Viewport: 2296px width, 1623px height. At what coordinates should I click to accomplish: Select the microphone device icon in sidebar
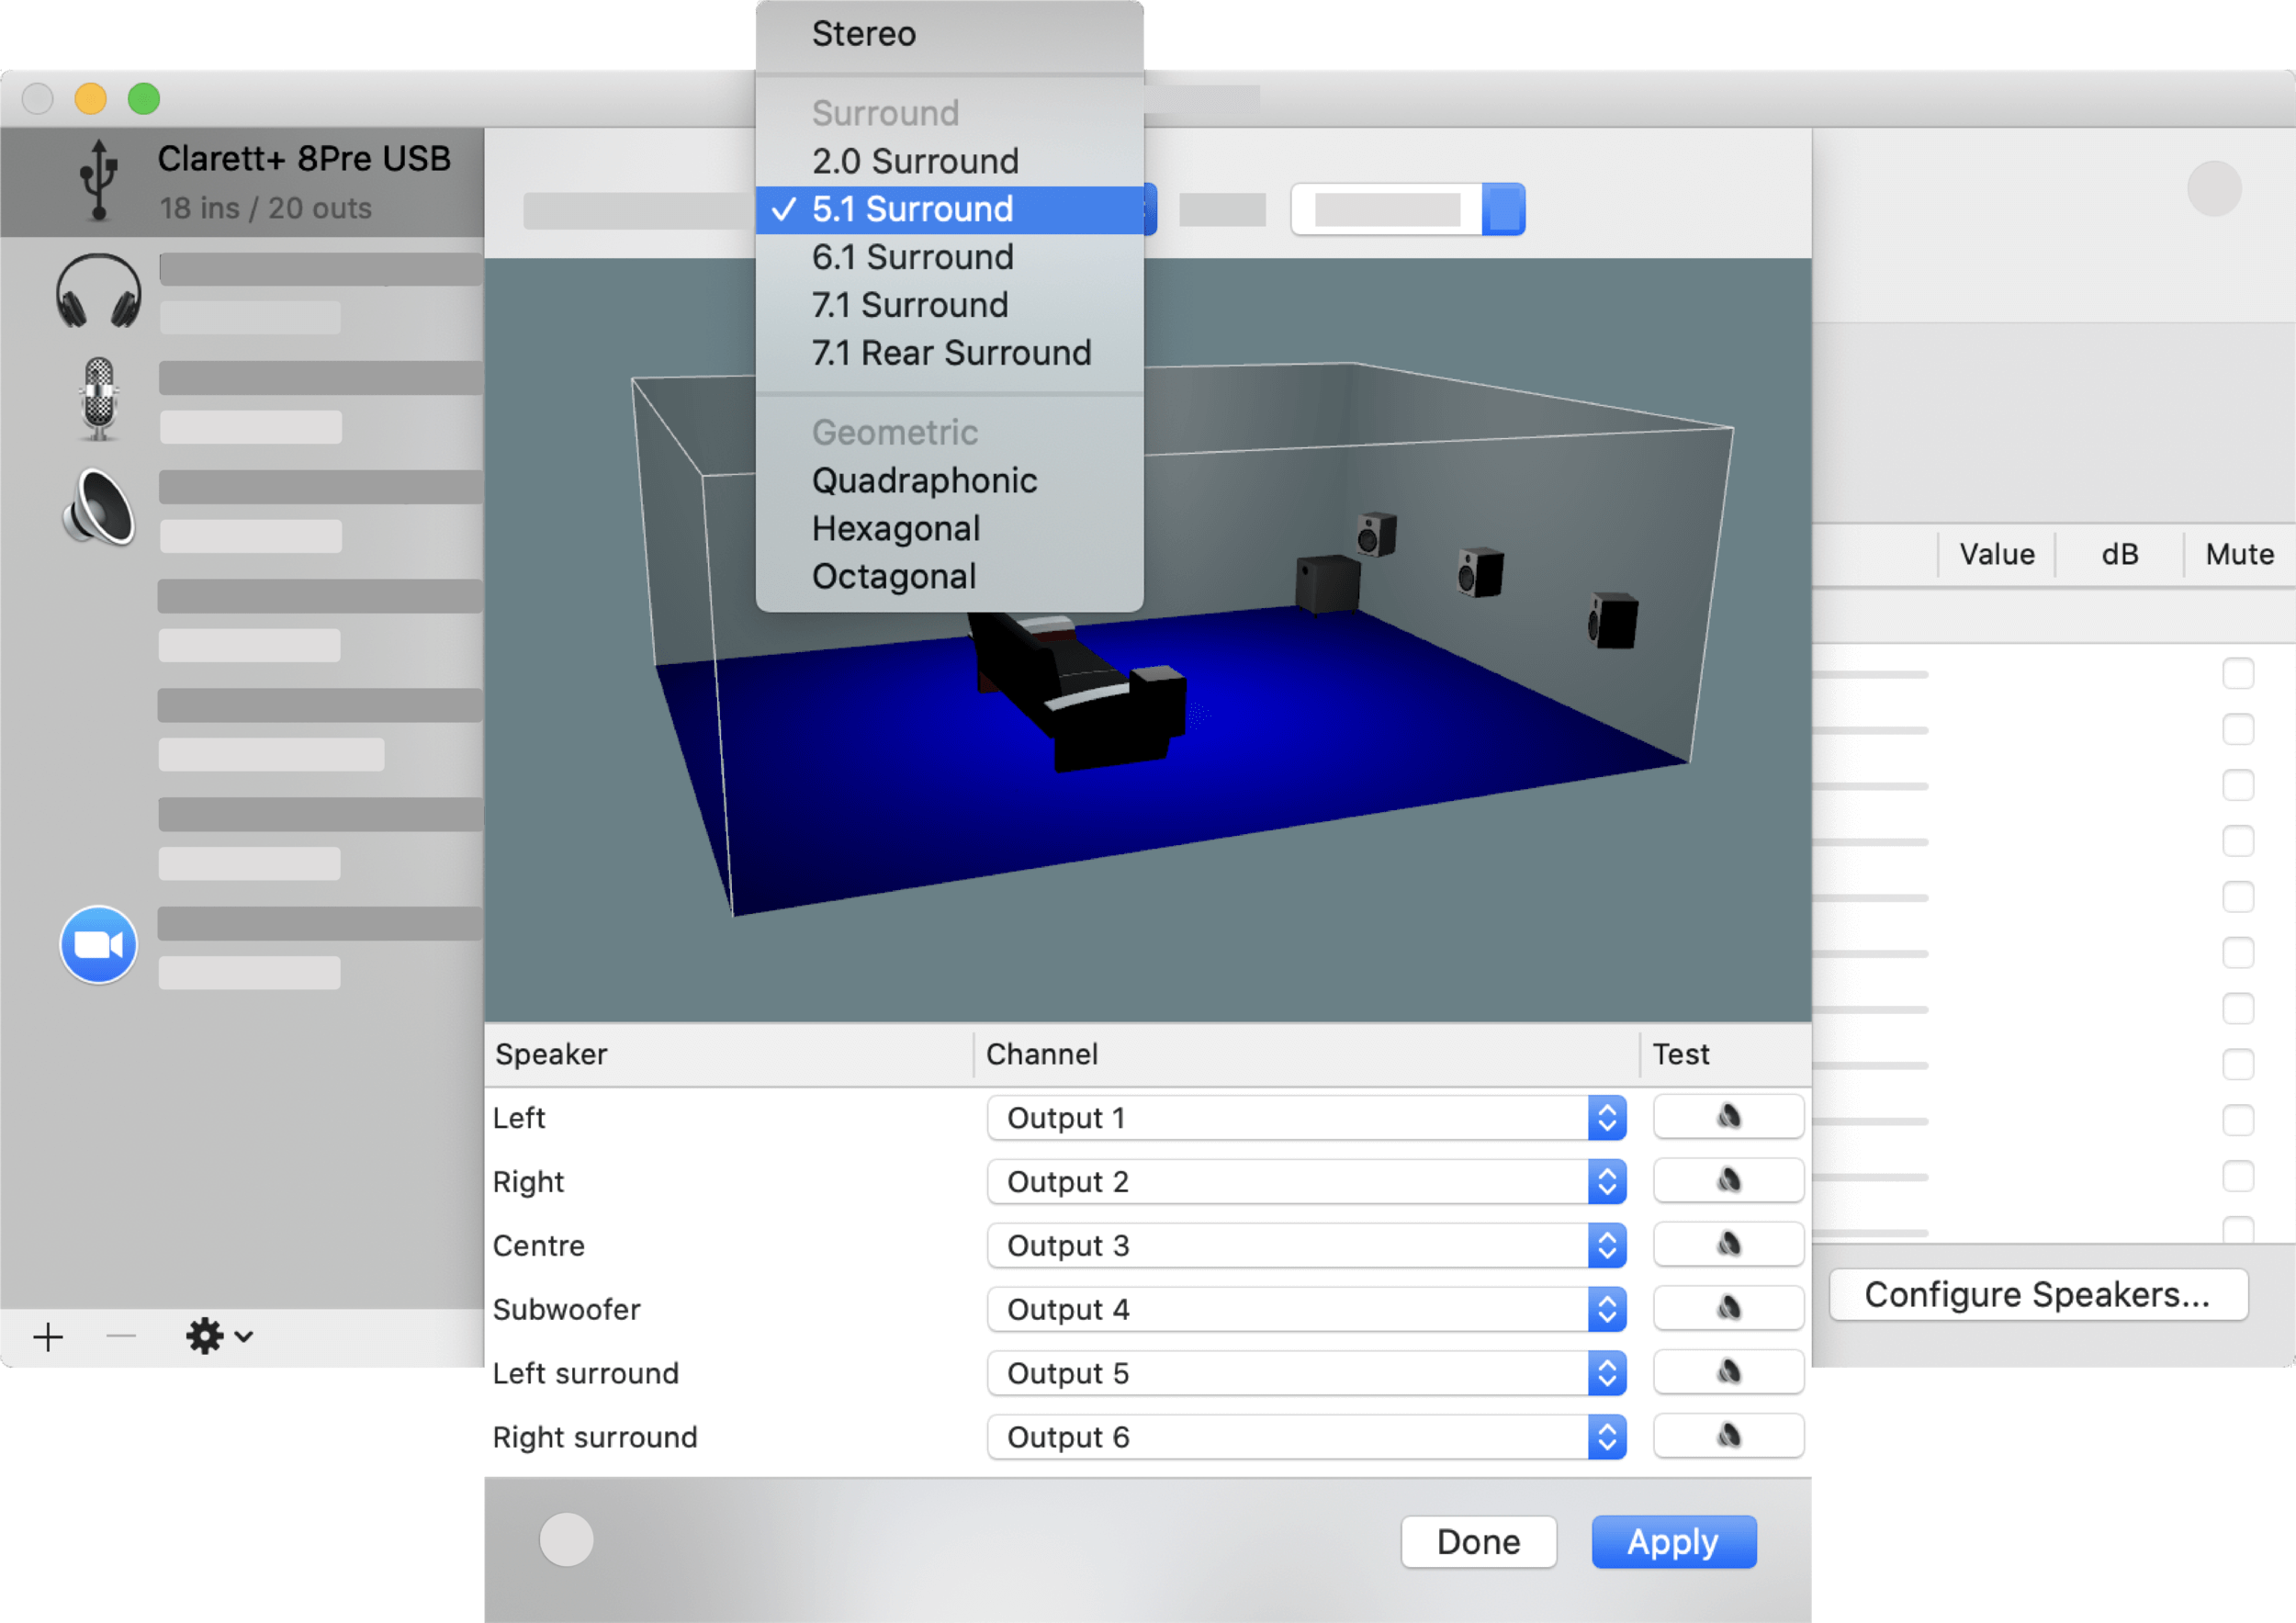pos(98,399)
